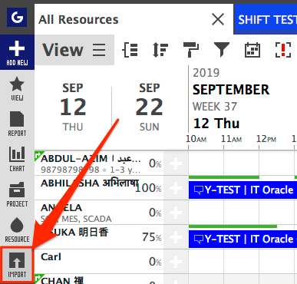The height and width of the screenshot is (284, 297).
Task: Toggle the red exclamation alert icon
Action: coord(283,50)
